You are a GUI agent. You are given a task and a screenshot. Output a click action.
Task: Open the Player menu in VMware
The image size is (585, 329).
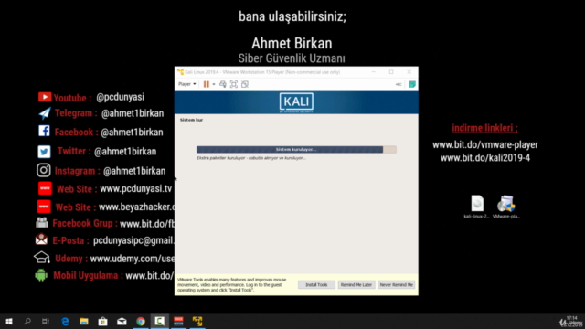(186, 84)
